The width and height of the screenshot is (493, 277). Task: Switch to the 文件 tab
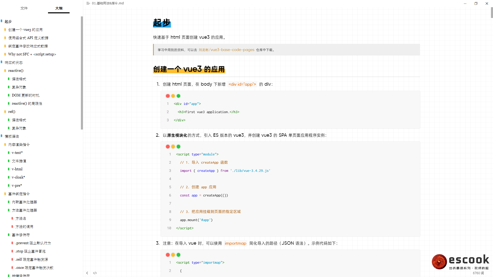coord(24,8)
